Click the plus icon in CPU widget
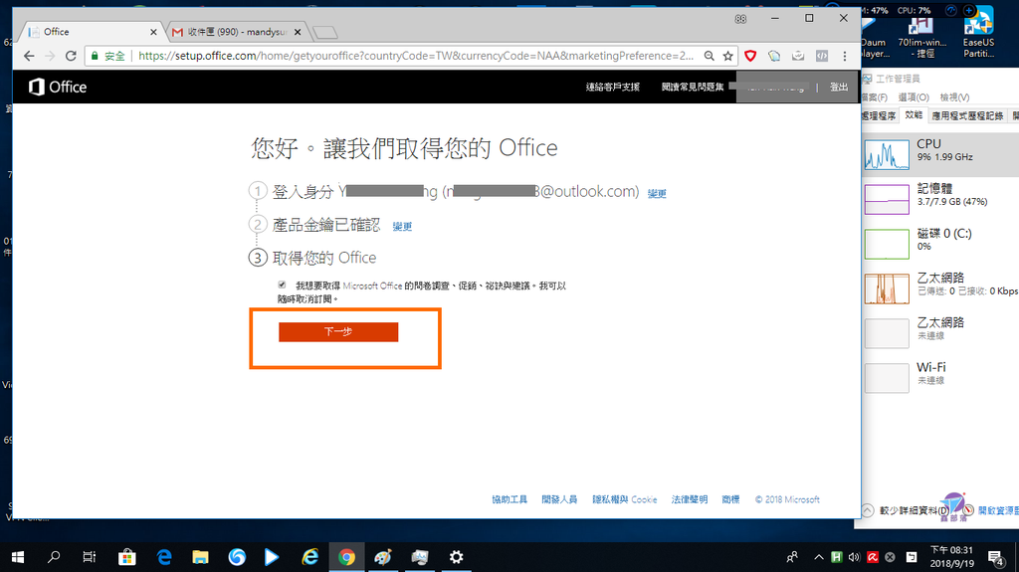Image resolution: width=1019 pixels, height=572 pixels. [x=968, y=10]
